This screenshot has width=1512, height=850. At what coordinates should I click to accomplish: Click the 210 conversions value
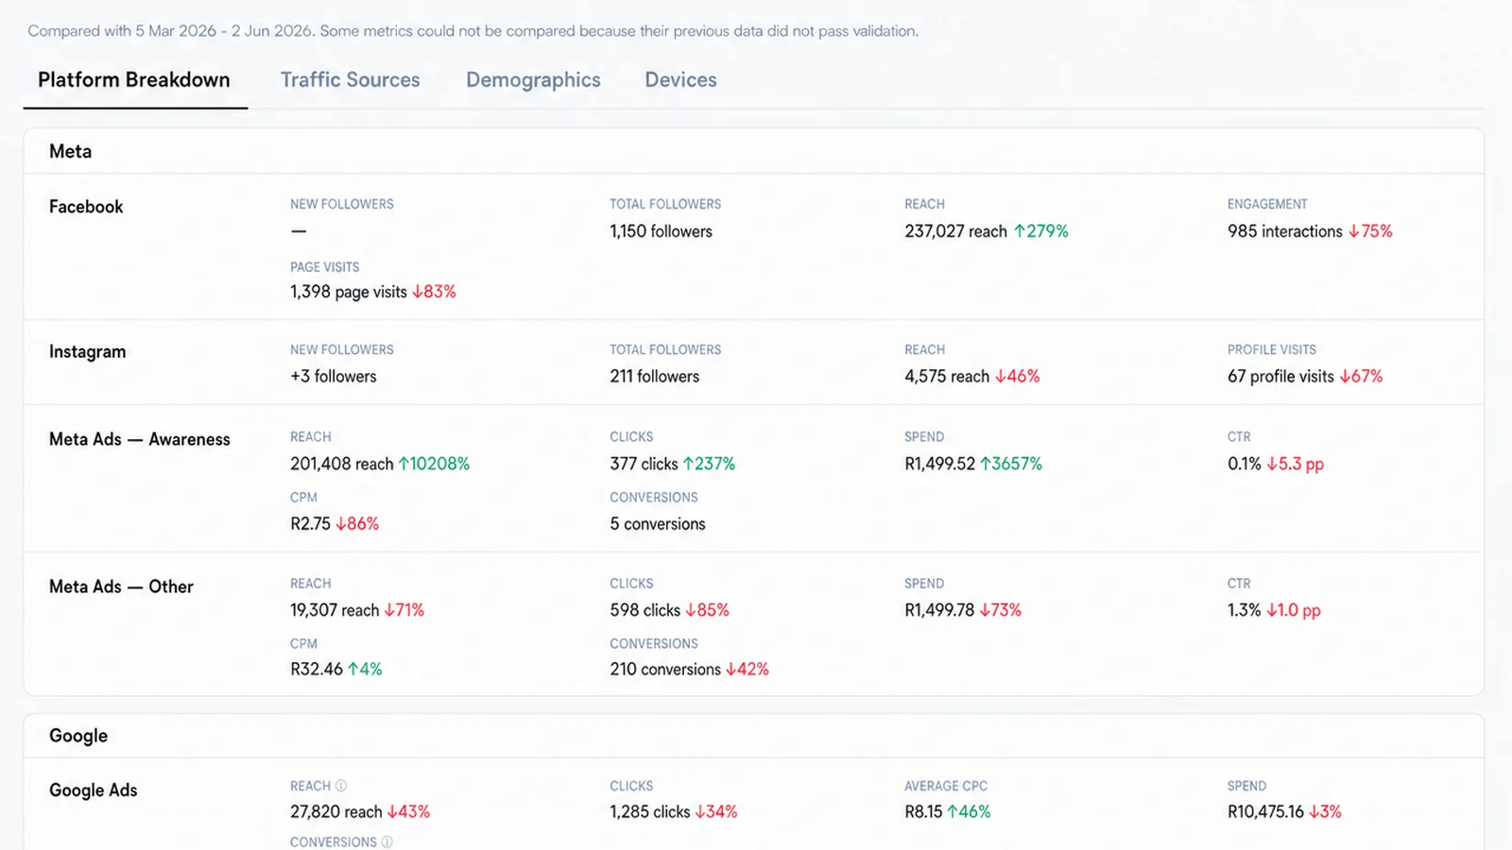point(665,670)
